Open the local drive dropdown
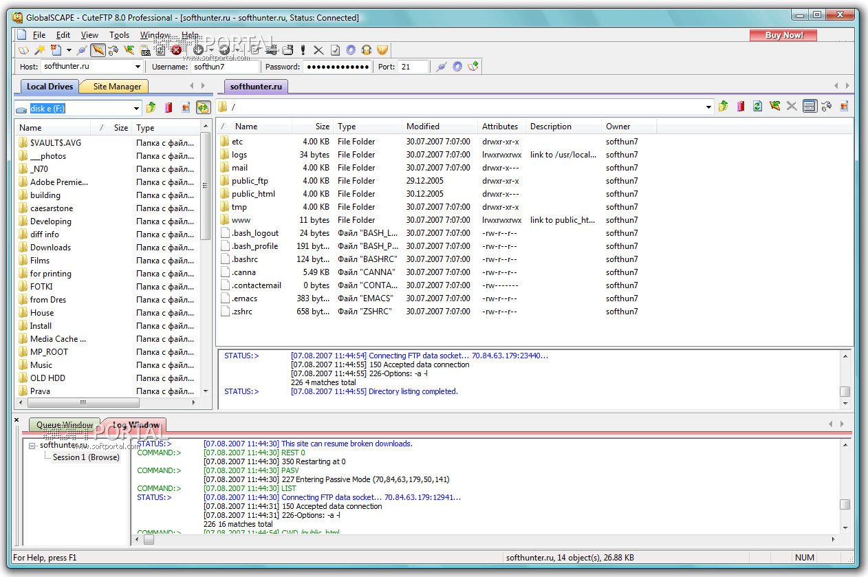Image resolution: width=868 pixels, height=577 pixels. pyautogui.click(x=136, y=108)
